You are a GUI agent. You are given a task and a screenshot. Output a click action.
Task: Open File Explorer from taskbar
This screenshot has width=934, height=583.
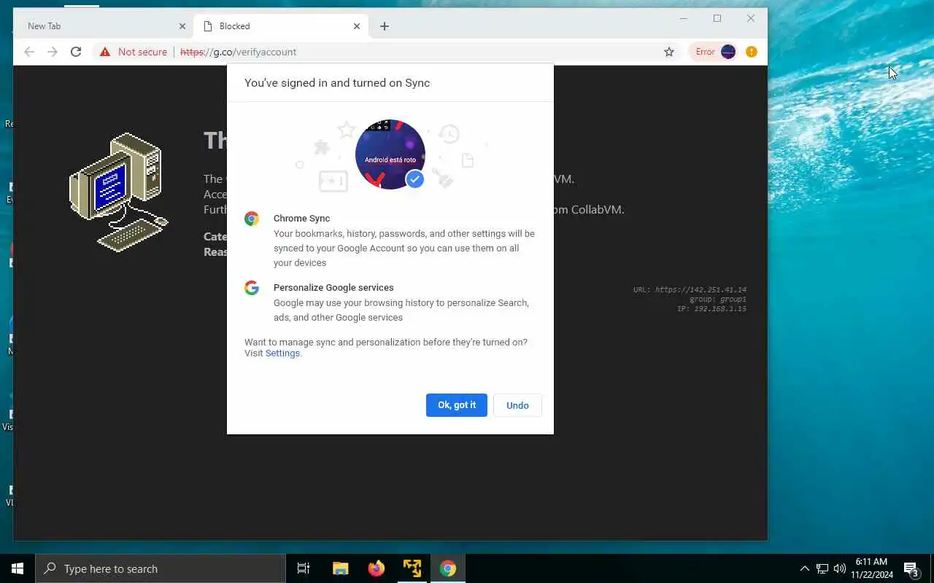tap(340, 568)
